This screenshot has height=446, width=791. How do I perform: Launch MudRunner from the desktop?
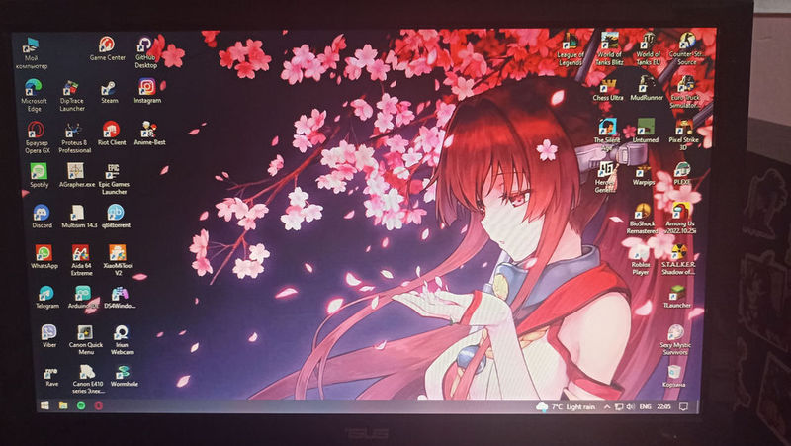[x=647, y=89]
